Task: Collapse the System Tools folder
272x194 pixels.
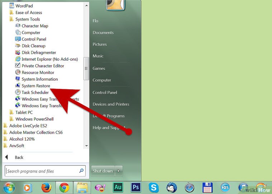Action: click(x=25, y=19)
